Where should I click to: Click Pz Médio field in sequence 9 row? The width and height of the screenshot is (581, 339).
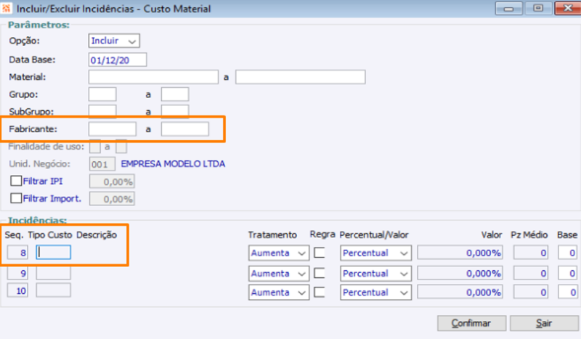(x=531, y=274)
